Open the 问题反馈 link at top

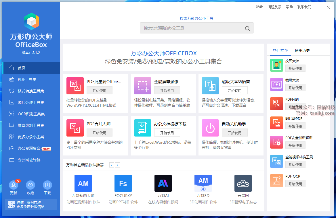pyautogui.click(x=274, y=7)
